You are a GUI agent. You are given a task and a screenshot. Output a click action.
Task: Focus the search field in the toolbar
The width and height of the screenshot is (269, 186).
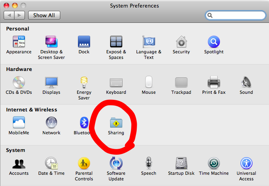235,15
